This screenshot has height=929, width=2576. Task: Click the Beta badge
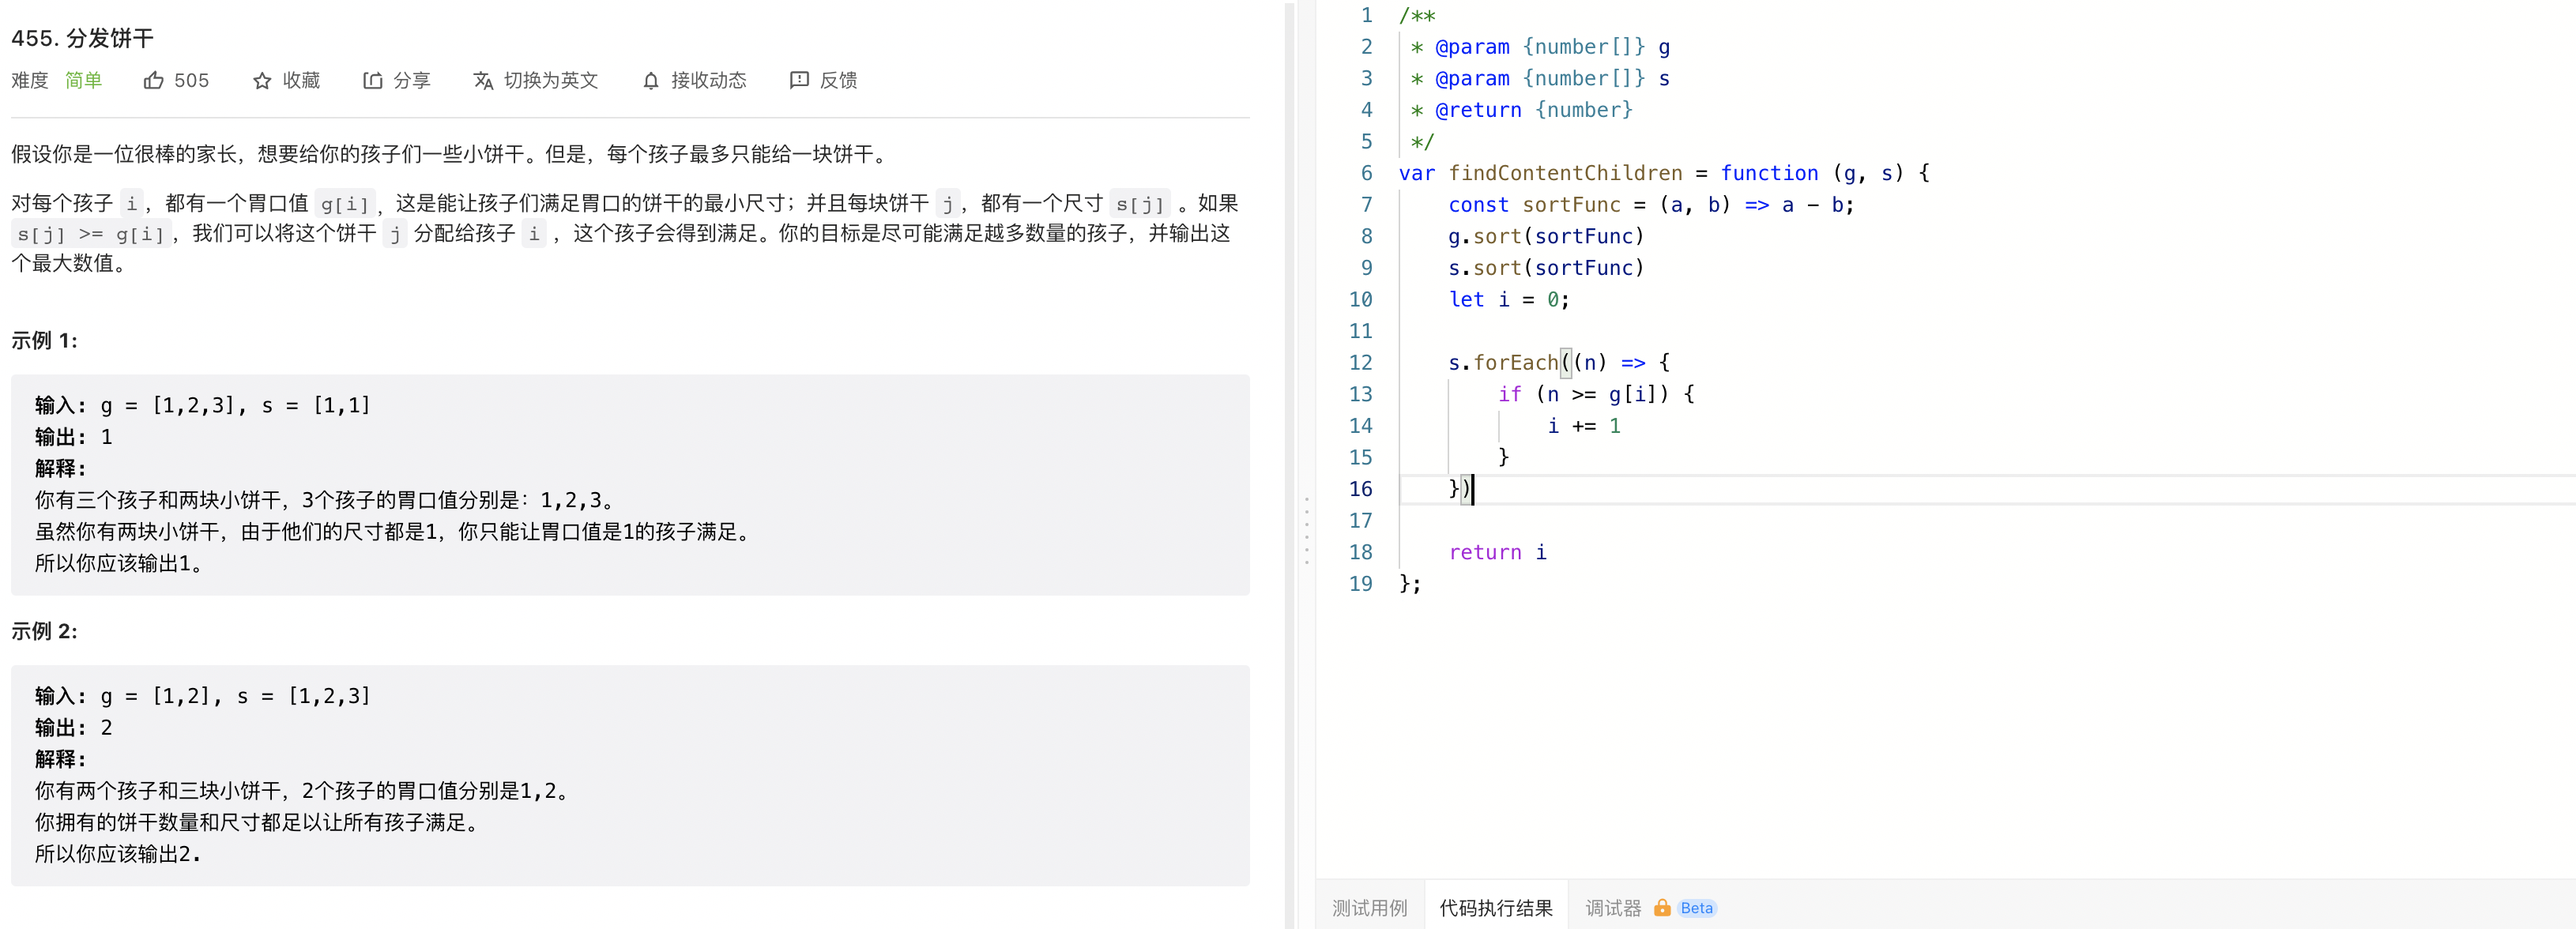[1696, 908]
